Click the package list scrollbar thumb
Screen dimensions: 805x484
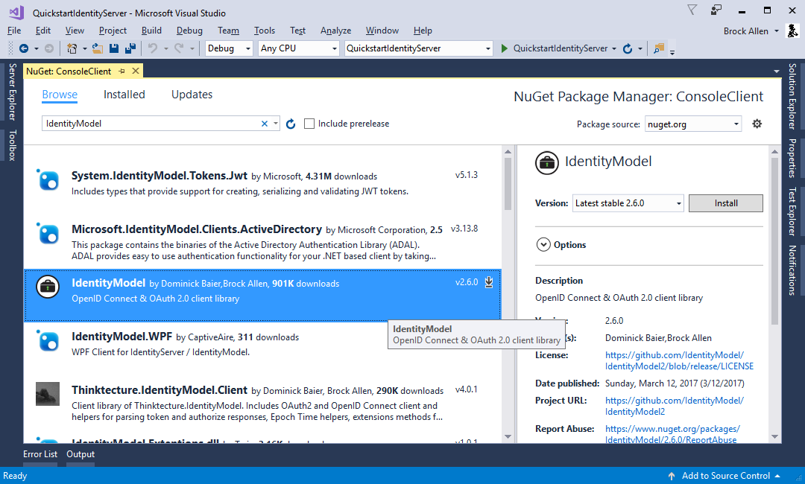[508, 184]
